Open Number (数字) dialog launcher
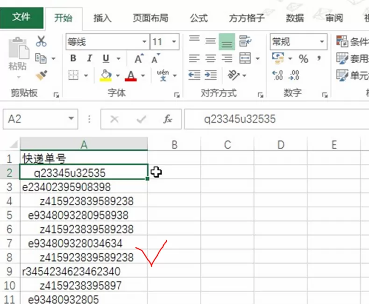Image resolution: width=369 pixels, height=304 pixels. [x=325, y=95]
